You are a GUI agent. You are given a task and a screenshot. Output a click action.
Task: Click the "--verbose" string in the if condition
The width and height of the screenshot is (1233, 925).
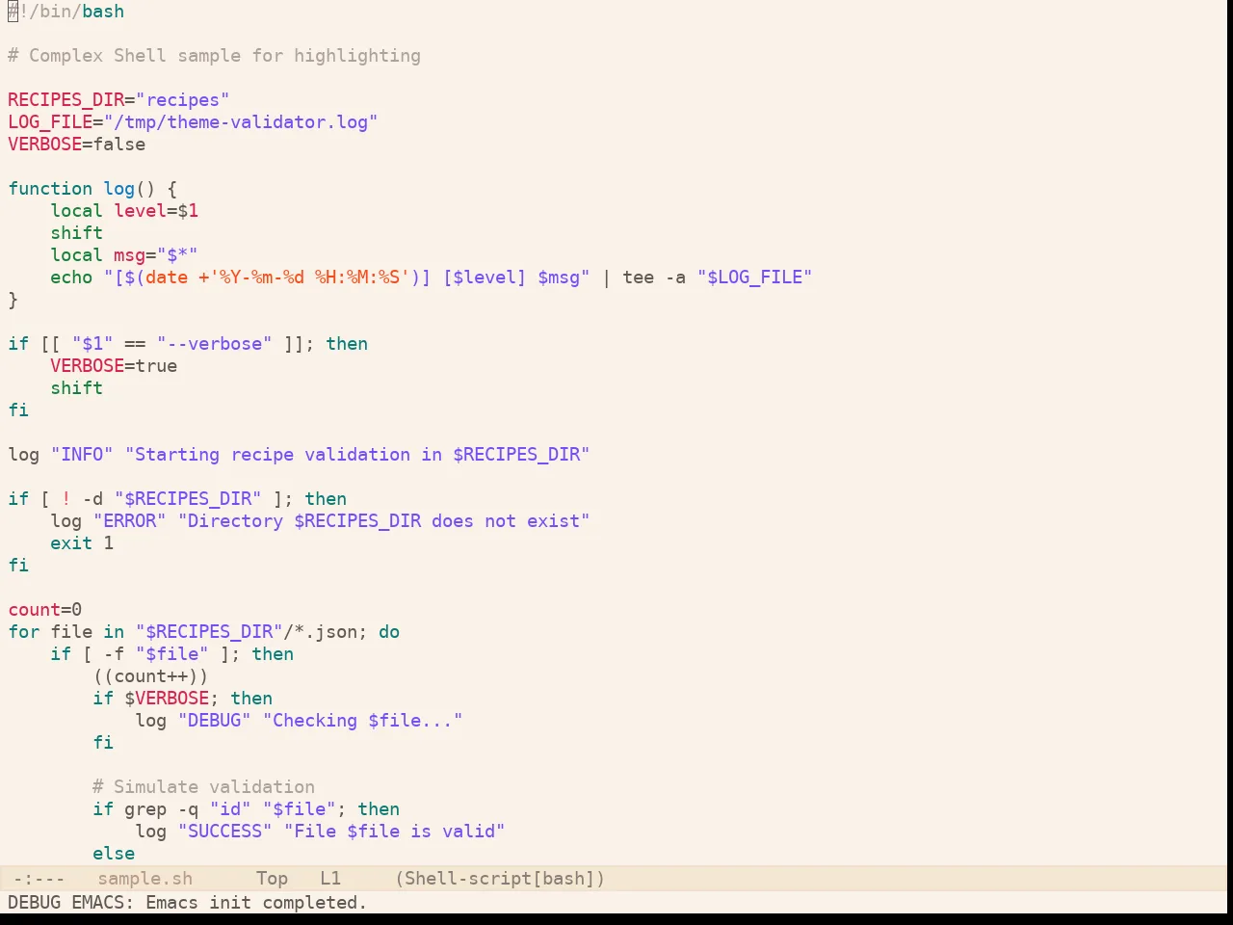coord(215,344)
